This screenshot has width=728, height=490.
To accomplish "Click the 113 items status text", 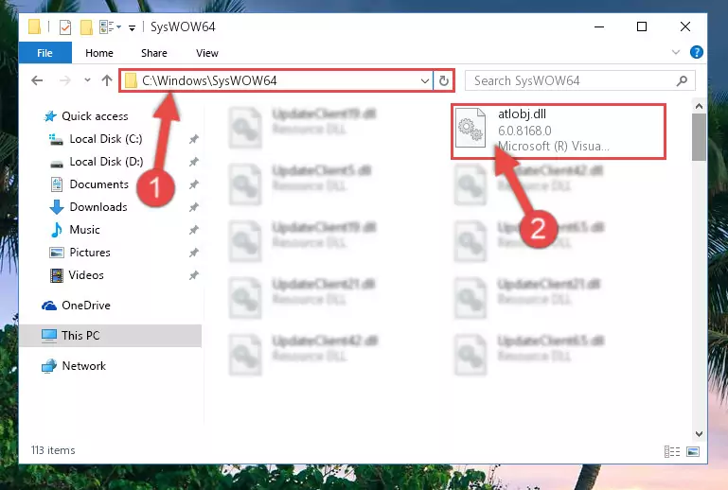I will pos(53,450).
